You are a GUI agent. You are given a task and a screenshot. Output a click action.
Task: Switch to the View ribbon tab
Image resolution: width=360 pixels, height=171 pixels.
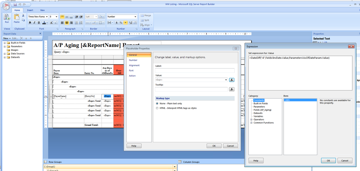[x=42, y=10]
